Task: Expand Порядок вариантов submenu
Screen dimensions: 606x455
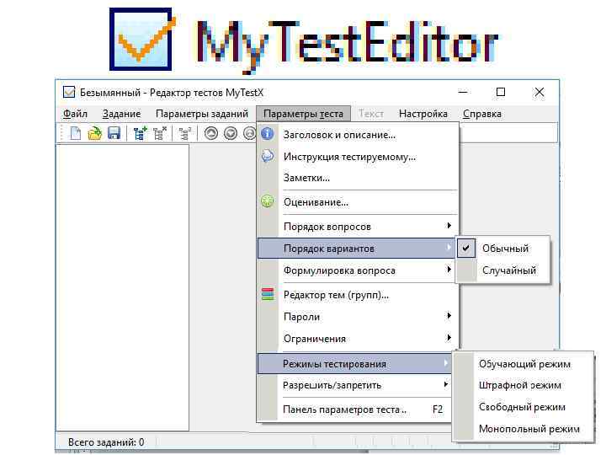Action: coord(356,248)
